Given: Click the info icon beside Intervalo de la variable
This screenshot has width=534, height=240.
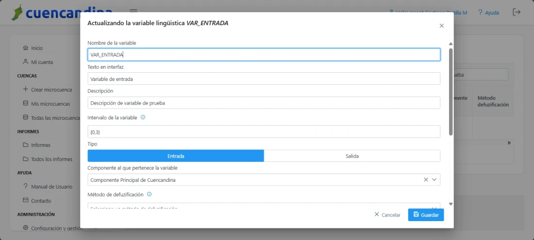Looking at the screenshot, I should pyautogui.click(x=143, y=117).
